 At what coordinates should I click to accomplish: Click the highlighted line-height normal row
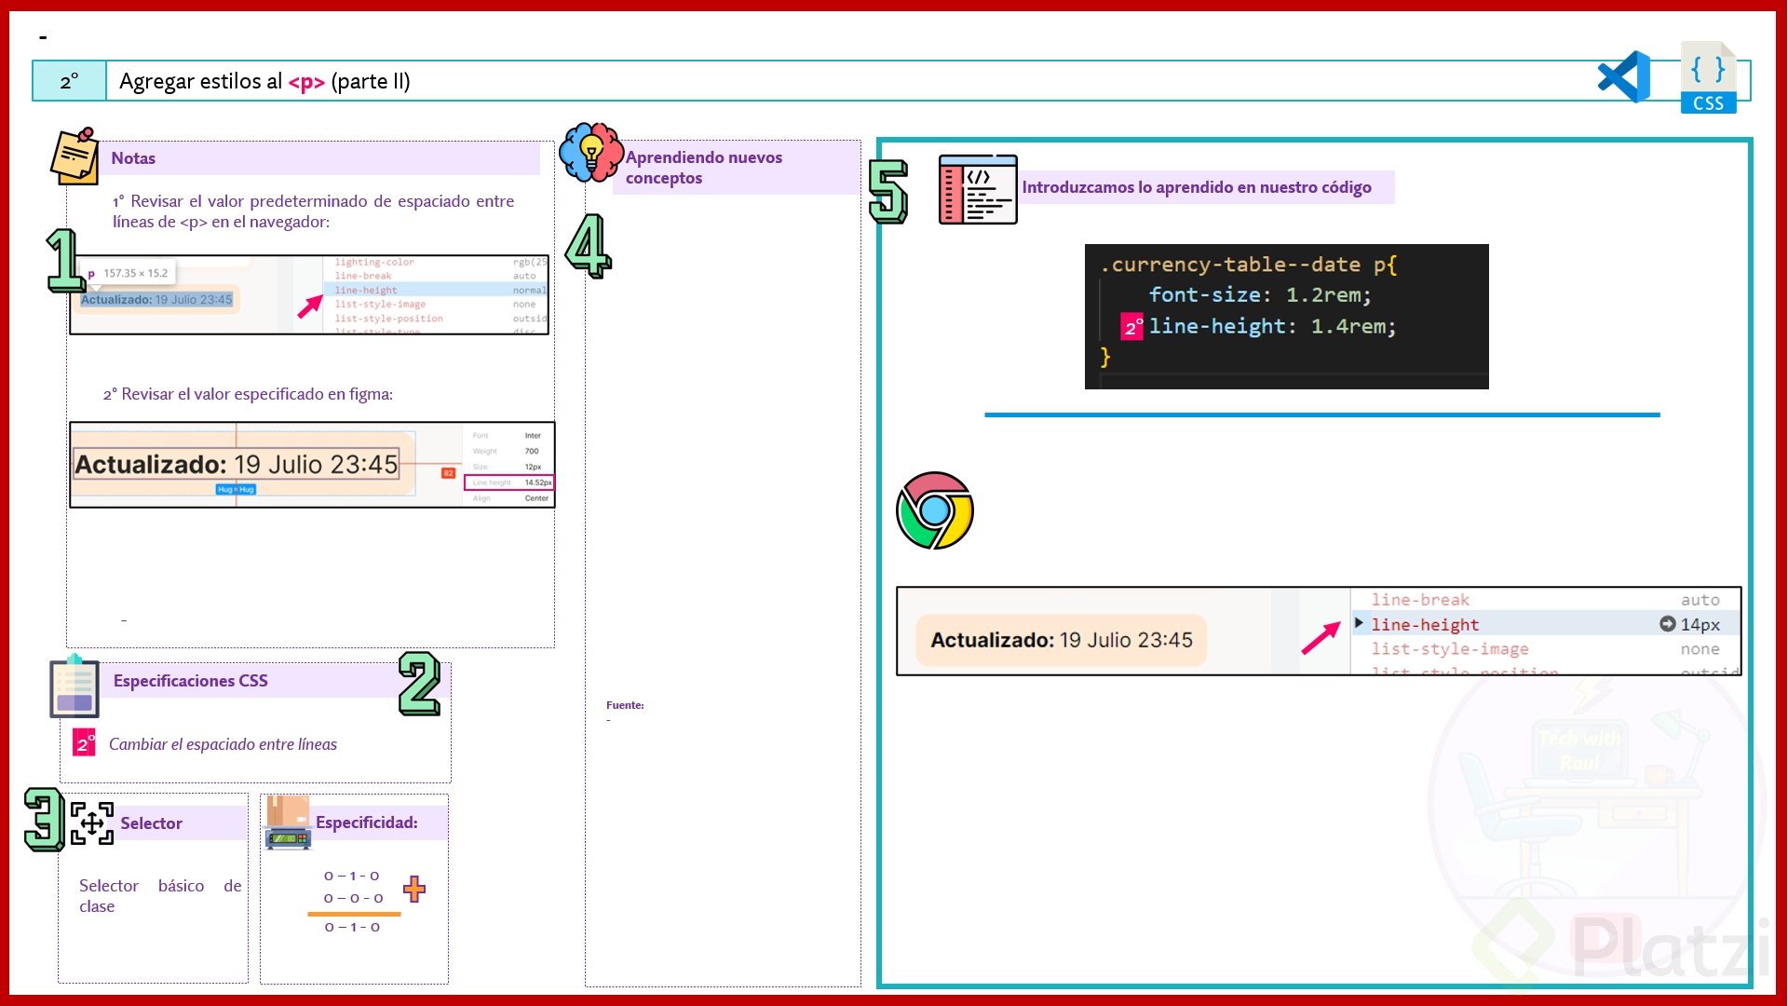436,290
